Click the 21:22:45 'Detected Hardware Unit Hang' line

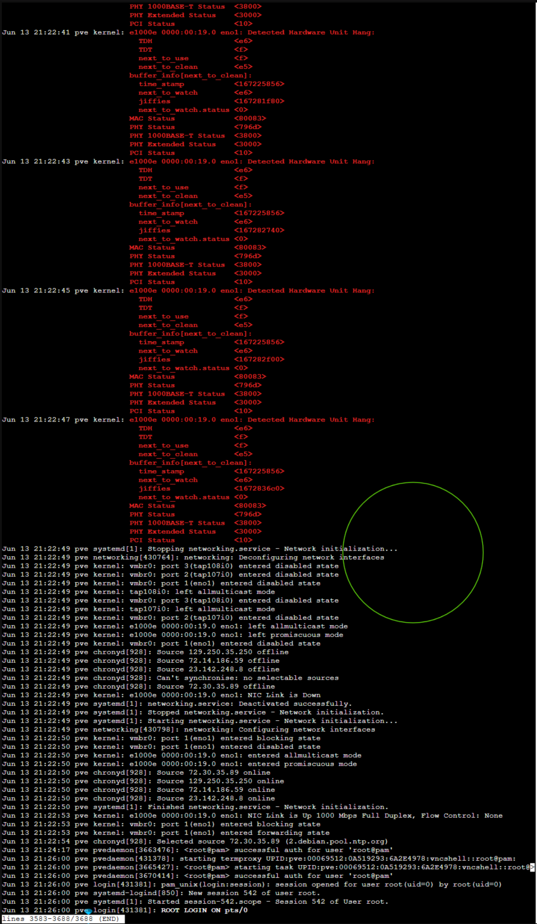pyautogui.click(x=188, y=290)
